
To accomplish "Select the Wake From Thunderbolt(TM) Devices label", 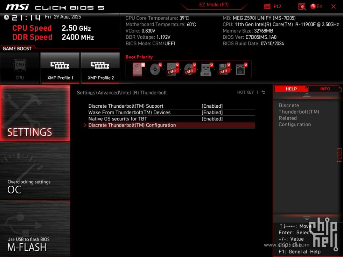I will point(129,112).
